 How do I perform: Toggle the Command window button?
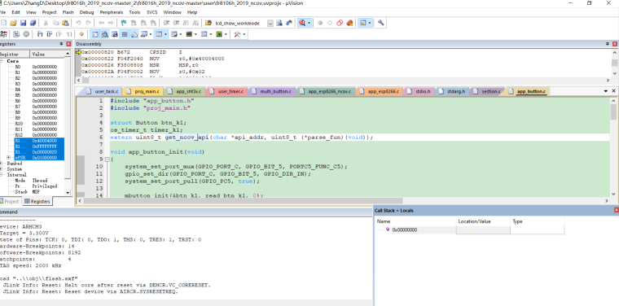[x=95, y=34]
